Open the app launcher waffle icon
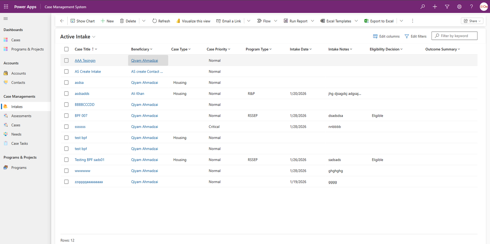Image resolution: width=490 pixels, height=244 pixels. click(6, 6)
